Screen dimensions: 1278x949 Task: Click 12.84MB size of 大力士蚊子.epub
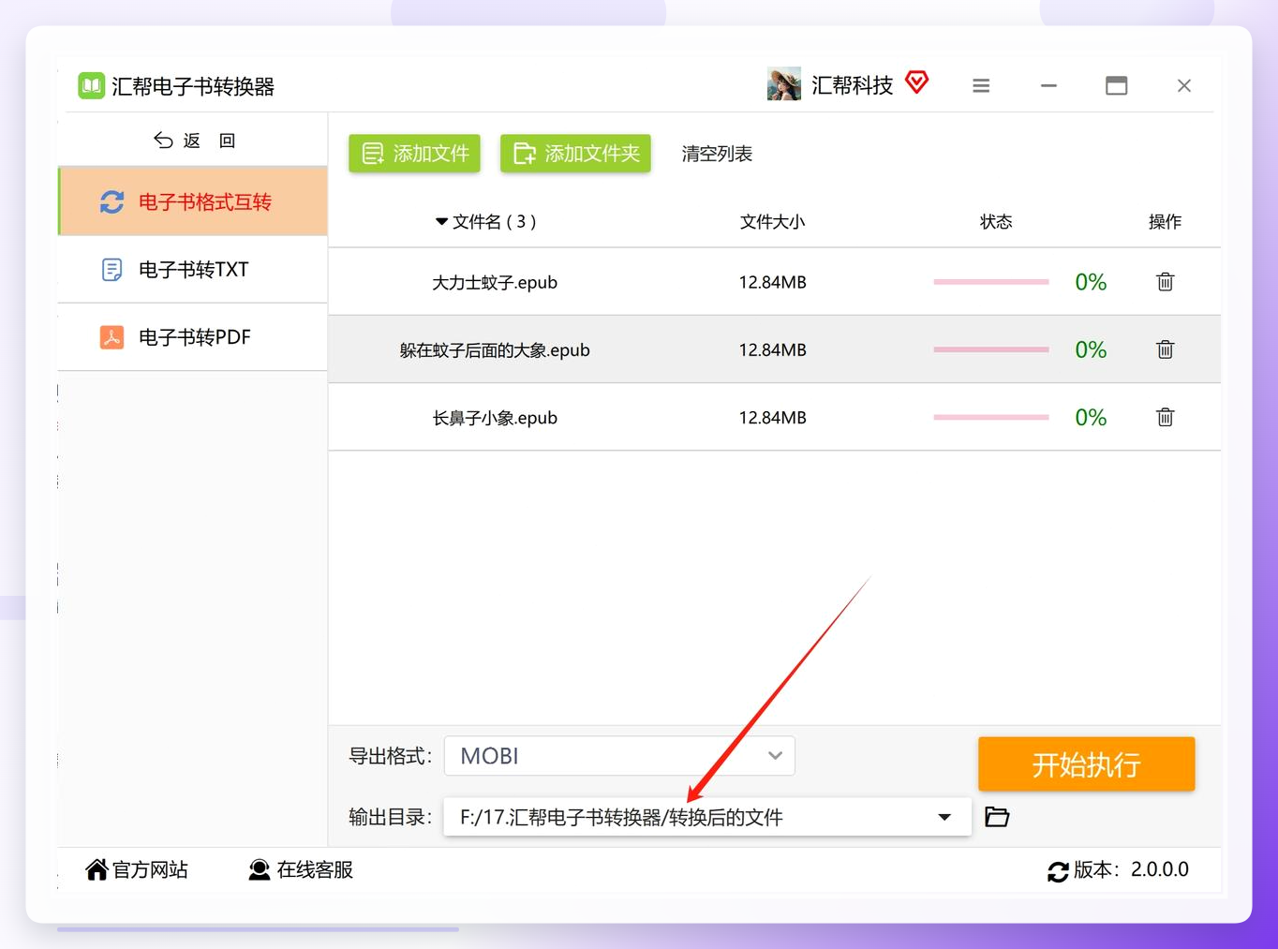[x=772, y=282]
